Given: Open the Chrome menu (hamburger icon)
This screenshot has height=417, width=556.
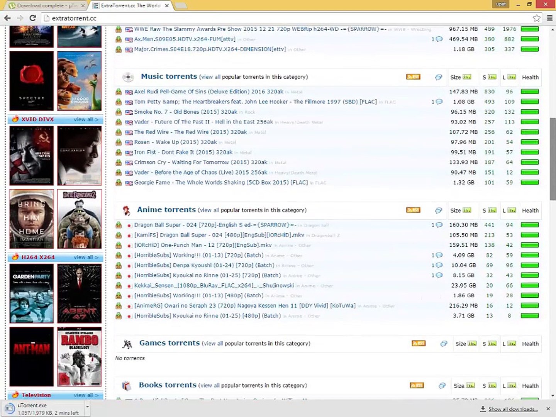Looking at the screenshot, I should (x=550, y=18).
